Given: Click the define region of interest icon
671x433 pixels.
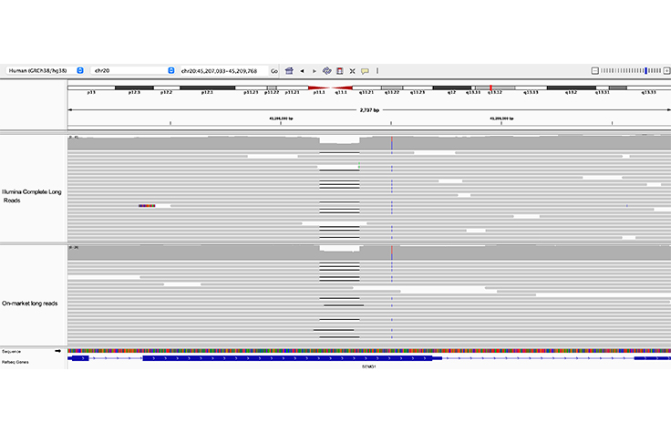Looking at the screenshot, I should click(339, 70).
